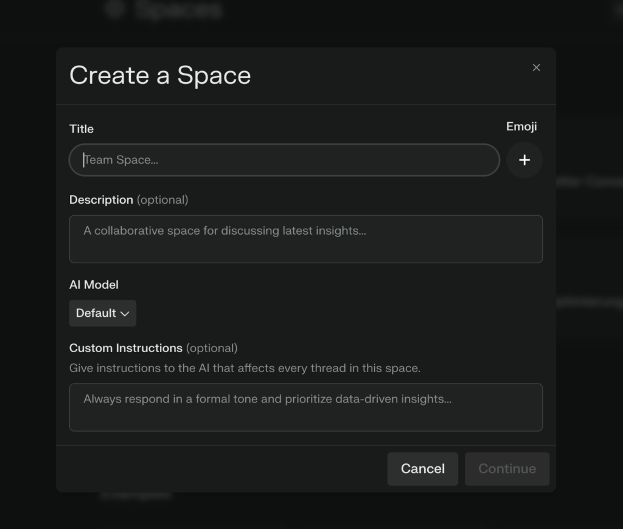Click the plus icon to add an emoji
The image size is (623, 529).
[x=524, y=160]
